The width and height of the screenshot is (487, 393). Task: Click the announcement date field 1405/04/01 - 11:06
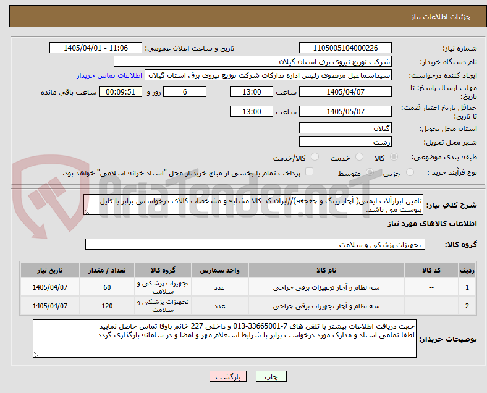coord(96,48)
